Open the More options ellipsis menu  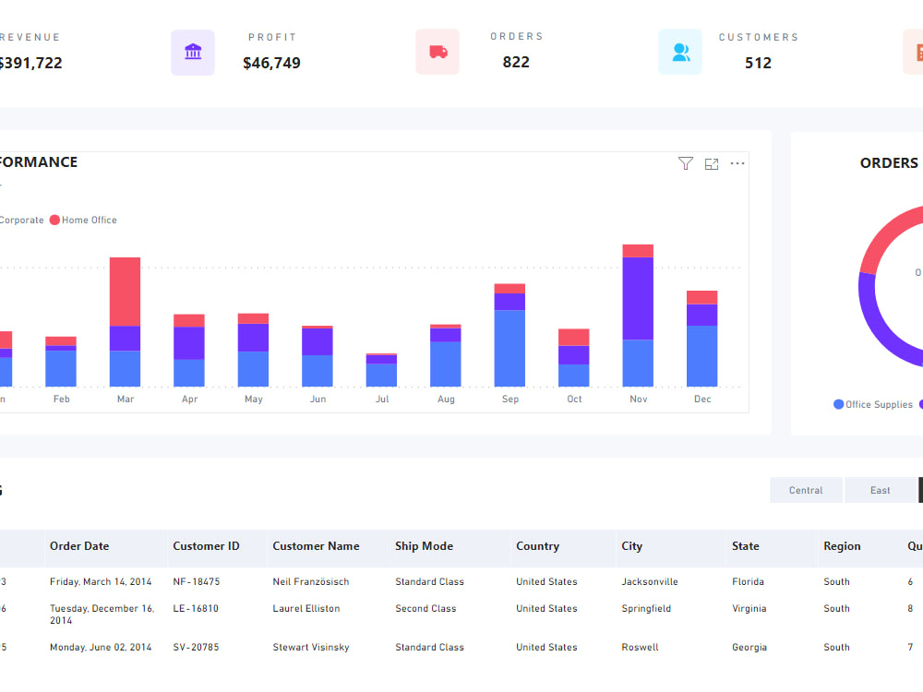coord(737,163)
